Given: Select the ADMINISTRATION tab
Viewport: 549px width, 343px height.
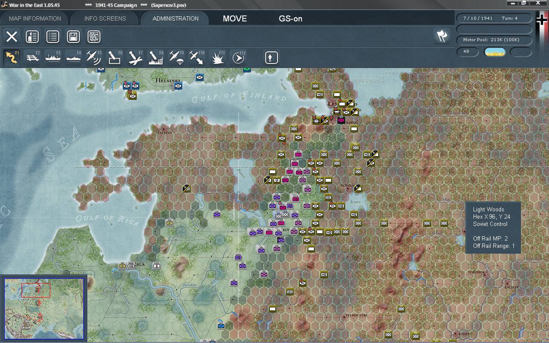Looking at the screenshot, I should [175, 18].
